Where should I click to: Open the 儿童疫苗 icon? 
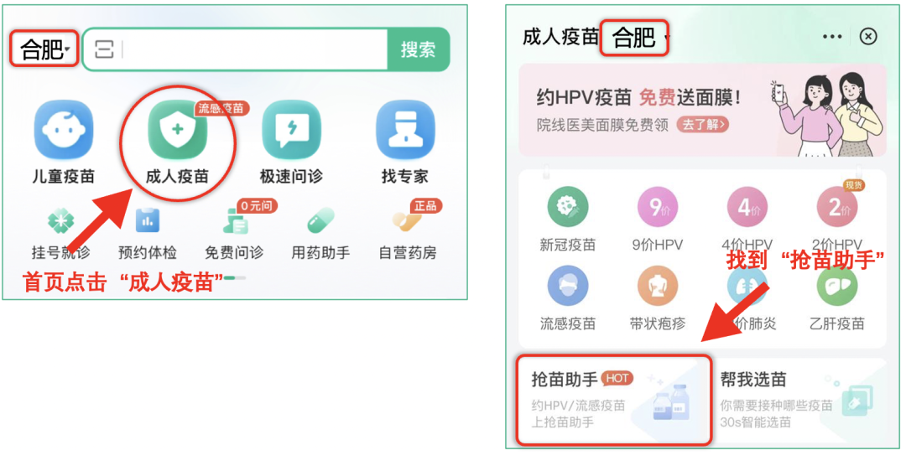pos(64,129)
